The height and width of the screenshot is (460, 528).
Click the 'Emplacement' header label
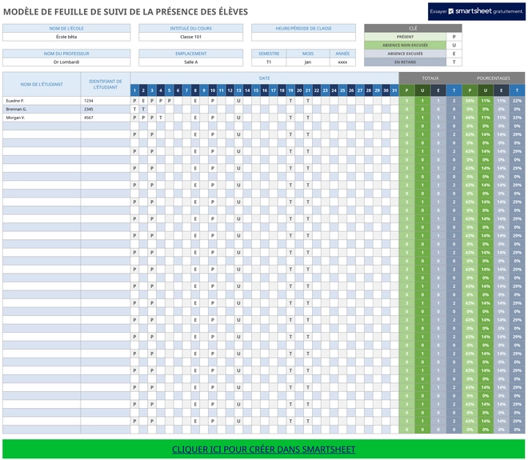pyautogui.click(x=190, y=54)
